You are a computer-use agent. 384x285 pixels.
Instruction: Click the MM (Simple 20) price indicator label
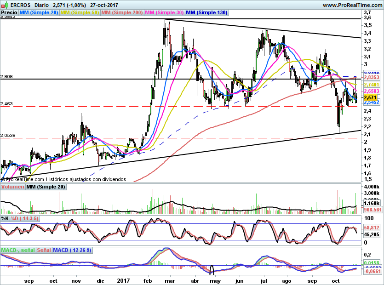click(39, 13)
